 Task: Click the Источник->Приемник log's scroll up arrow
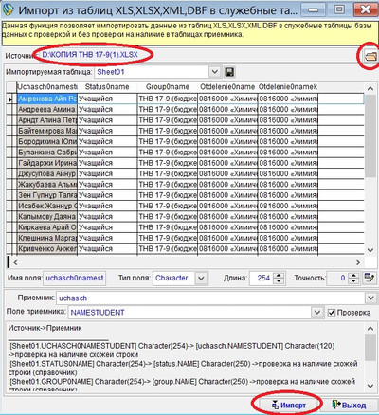[370, 329]
